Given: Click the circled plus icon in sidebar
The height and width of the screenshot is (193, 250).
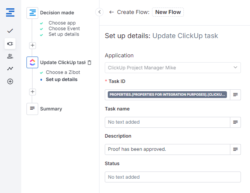Looking at the screenshot, I should pos(10,81).
